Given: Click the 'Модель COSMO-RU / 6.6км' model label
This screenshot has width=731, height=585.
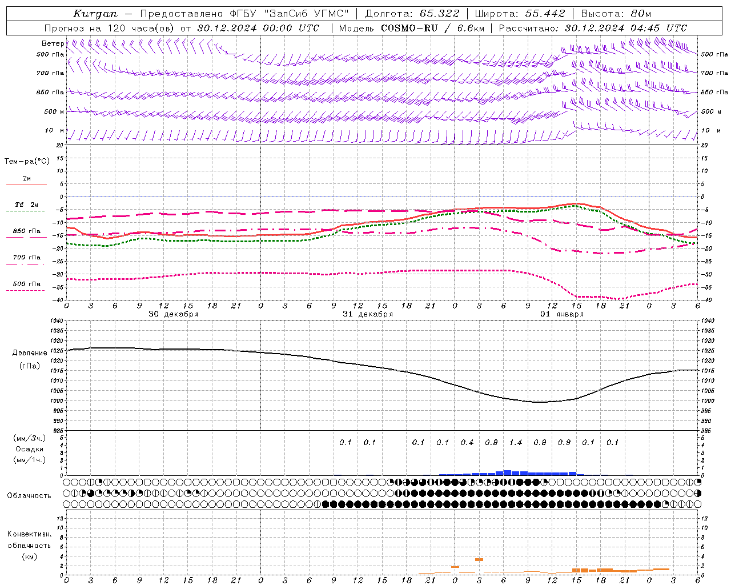Looking at the screenshot, I should coord(412,28).
